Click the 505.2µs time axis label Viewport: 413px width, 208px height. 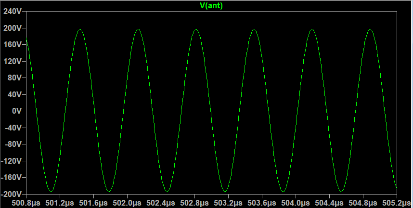[x=397, y=203]
